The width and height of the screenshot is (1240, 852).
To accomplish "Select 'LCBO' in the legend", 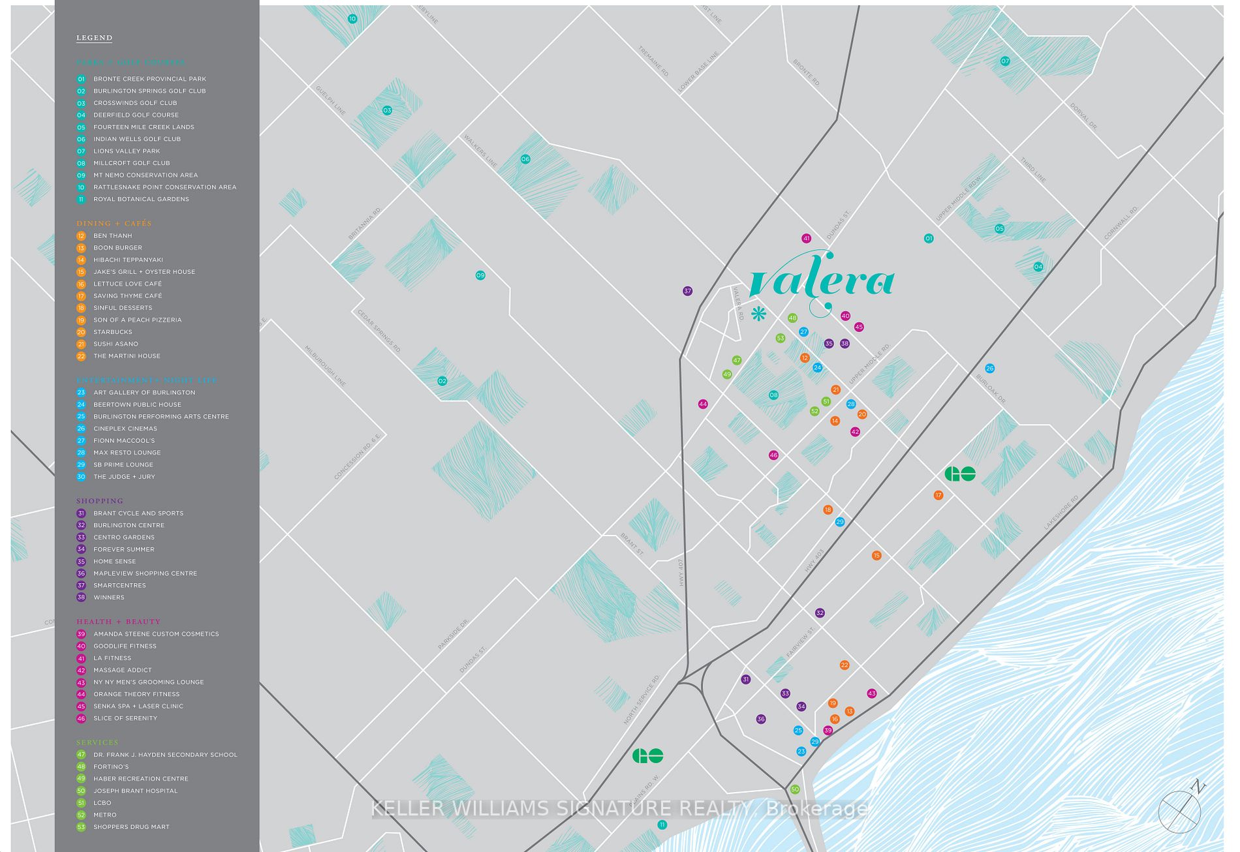I will click(x=102, y=803).
